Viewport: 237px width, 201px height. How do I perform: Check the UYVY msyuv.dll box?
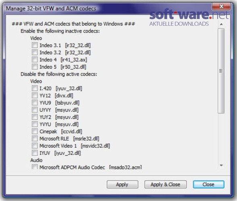[x=35, y=110]
